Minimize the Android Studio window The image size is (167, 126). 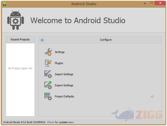tap(145, 3)
